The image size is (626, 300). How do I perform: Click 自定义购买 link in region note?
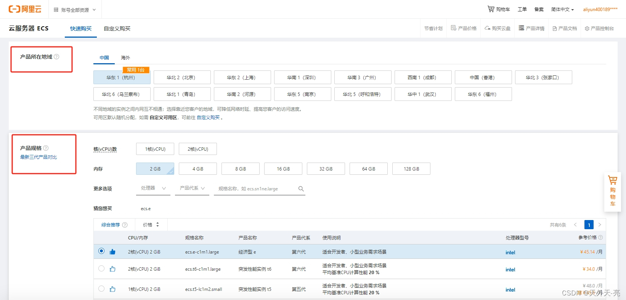pyautogui.click(x=208, y=118)
